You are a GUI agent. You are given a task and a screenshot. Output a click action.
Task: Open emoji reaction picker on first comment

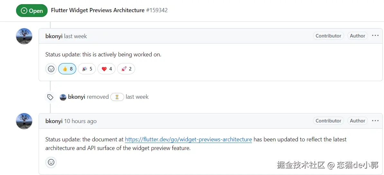[51, 69]
